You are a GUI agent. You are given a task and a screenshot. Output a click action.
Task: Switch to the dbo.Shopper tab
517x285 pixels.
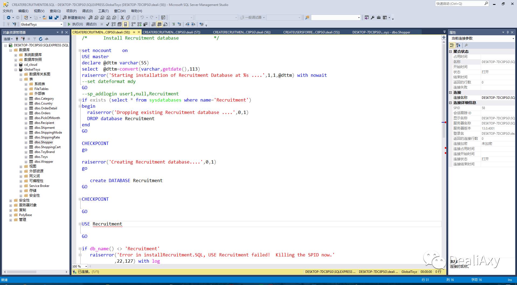tap(381, 32)
